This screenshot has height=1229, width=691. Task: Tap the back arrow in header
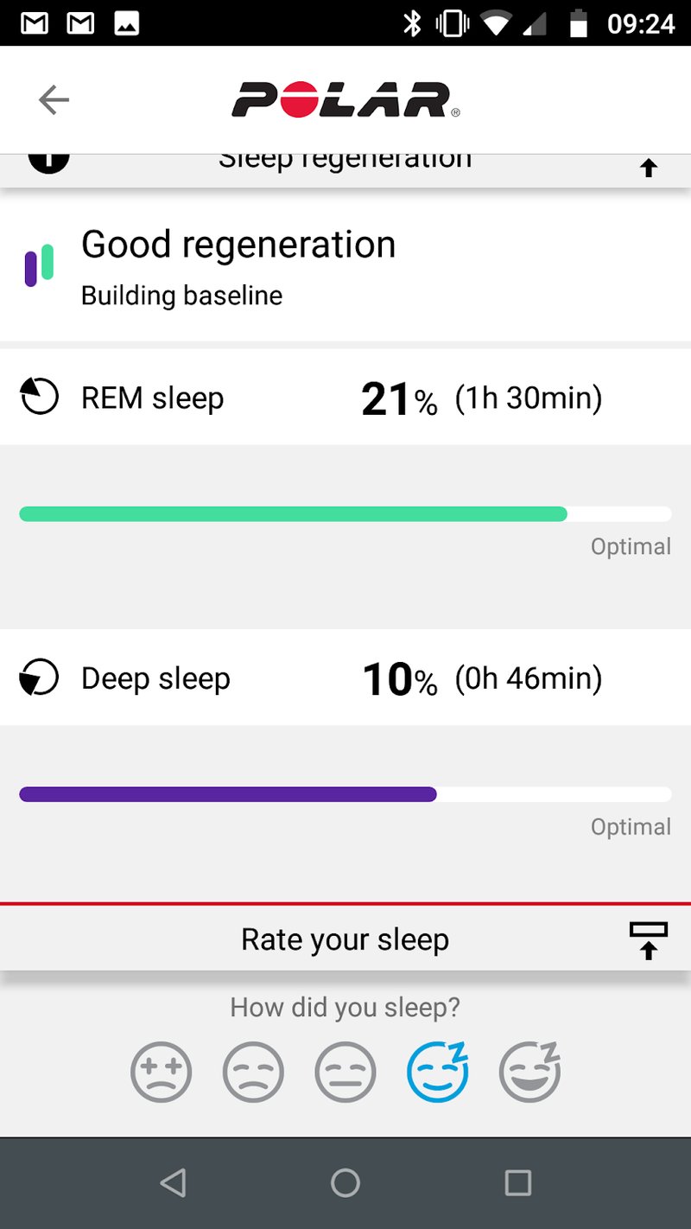(54, 100)
